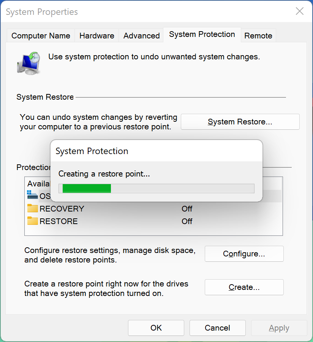The height and width of the screenshot is (342, 313).
Task: Open the Hardware tab
Action: tap(97, 35)
